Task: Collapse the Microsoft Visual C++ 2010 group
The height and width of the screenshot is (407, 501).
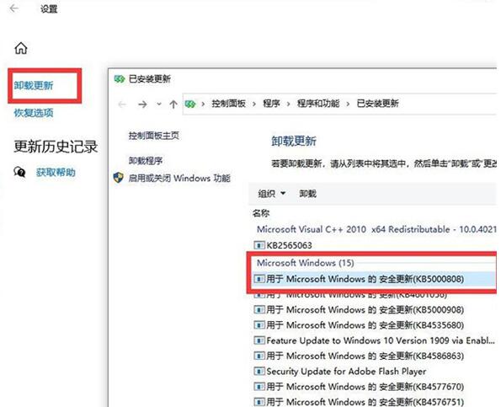Action: (x=376, y=229)
